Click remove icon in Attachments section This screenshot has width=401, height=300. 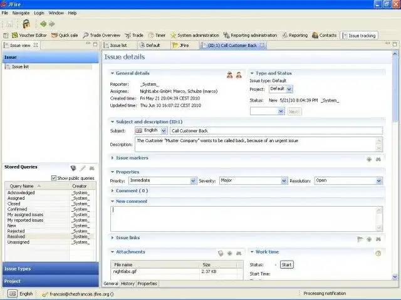[x=239, y=253]
